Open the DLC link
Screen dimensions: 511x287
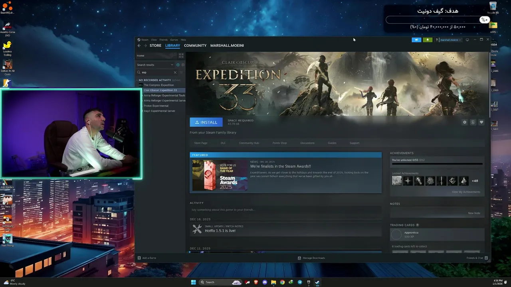click(x=223, y=143)
